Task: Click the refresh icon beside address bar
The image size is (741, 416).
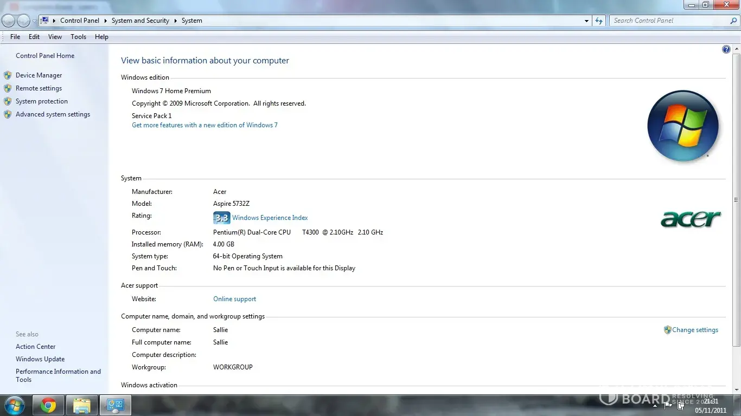Action: (x=599, y=21)
